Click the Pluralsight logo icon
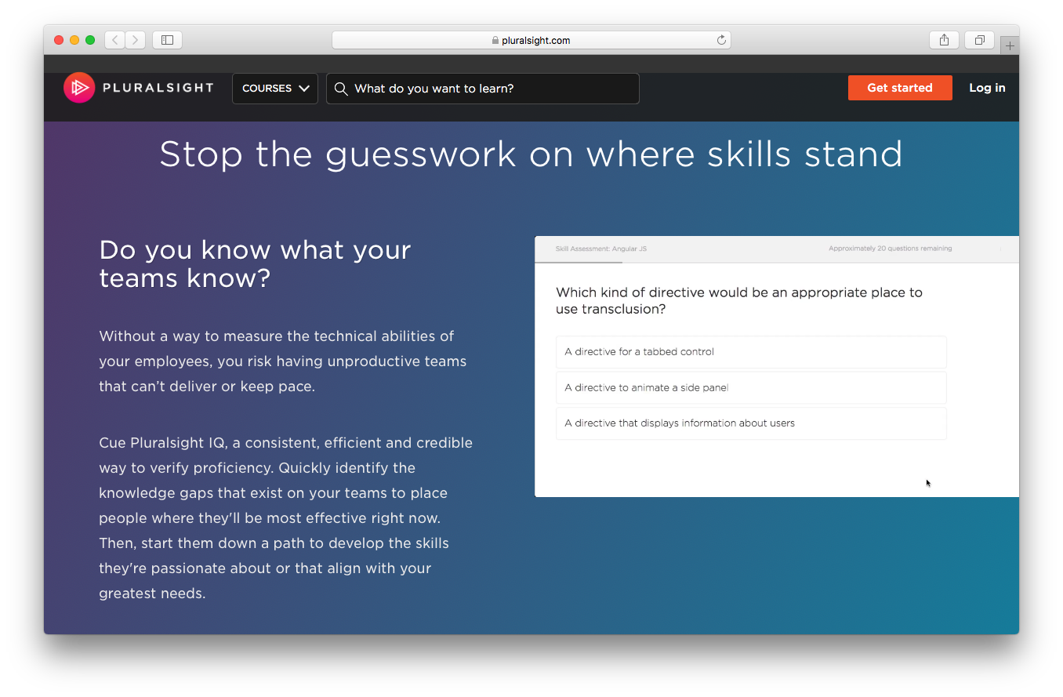Screen dimensions: 1063x697 [x=79, y=88]
